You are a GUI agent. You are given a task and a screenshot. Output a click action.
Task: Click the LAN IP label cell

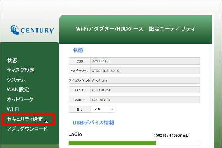(x=80, y=90)
